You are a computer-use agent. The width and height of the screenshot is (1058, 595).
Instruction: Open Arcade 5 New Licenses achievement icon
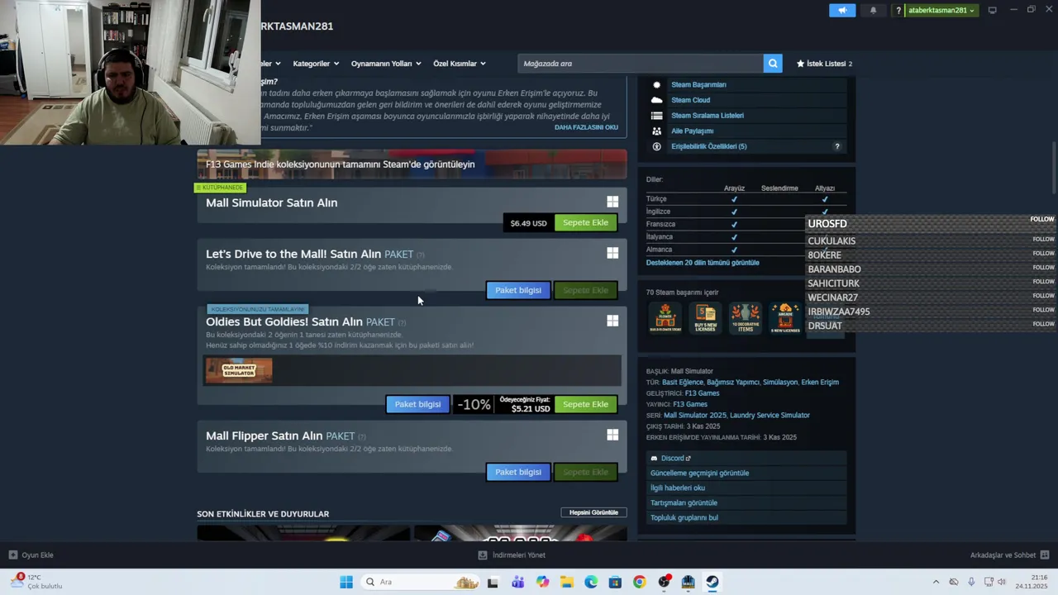point(785,317)
